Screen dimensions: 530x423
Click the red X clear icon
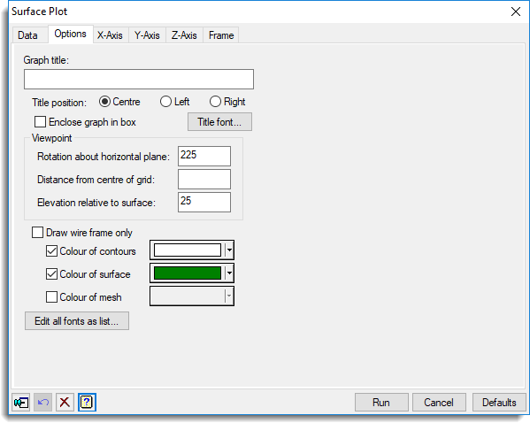coord(65,402)
